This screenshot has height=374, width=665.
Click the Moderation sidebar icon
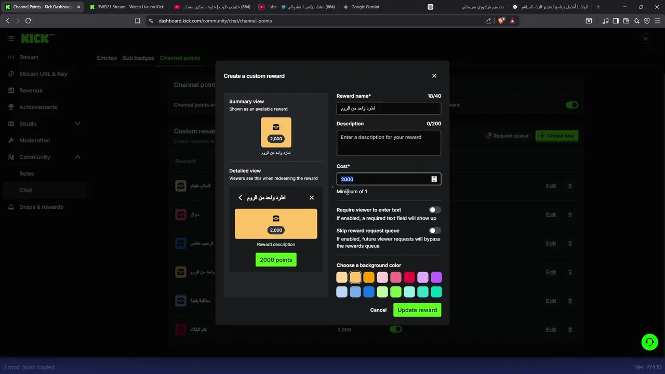11,140
